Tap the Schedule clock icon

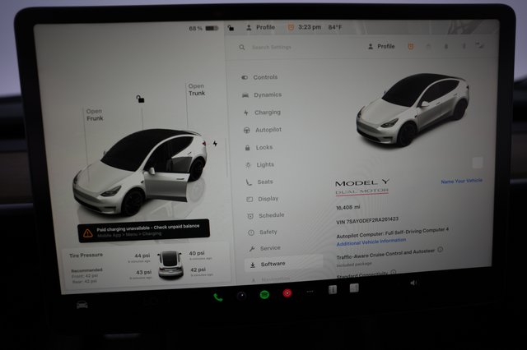(250, 216)
